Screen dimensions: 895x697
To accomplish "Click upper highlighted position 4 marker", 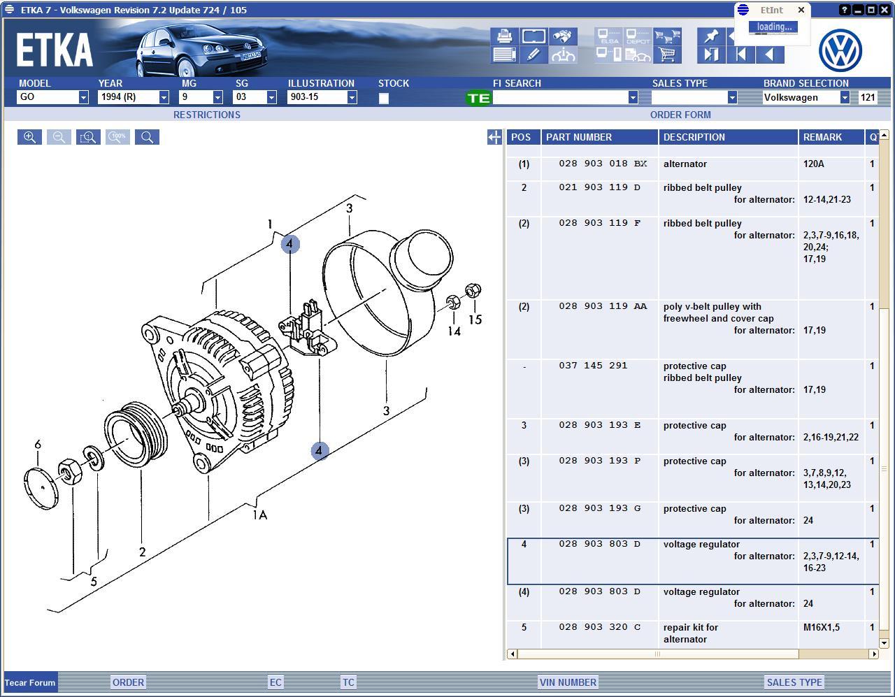I will [290, 244].
